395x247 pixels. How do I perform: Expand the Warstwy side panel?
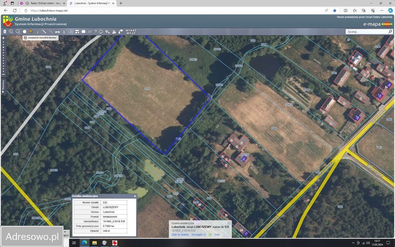pyautogui.click(x=3, y=86)
